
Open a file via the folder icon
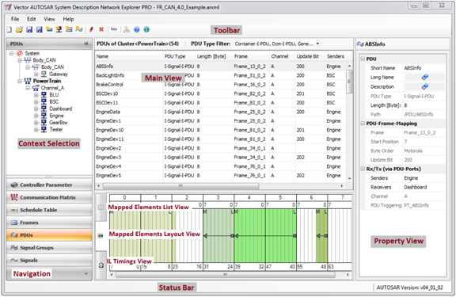(x=19, y=29)
